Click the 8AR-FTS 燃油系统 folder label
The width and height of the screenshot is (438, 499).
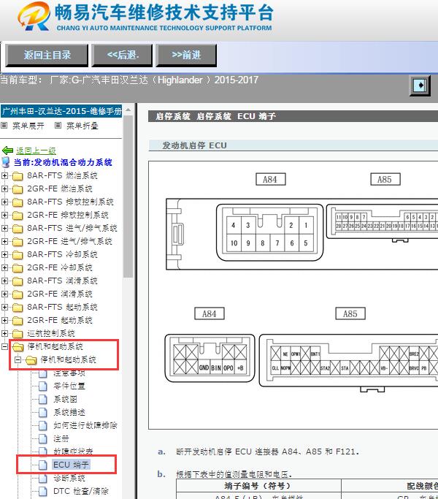click(x=62, y=175)
